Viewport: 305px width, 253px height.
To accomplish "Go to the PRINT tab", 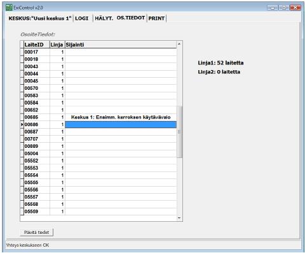I will click(x=156, y=18).
